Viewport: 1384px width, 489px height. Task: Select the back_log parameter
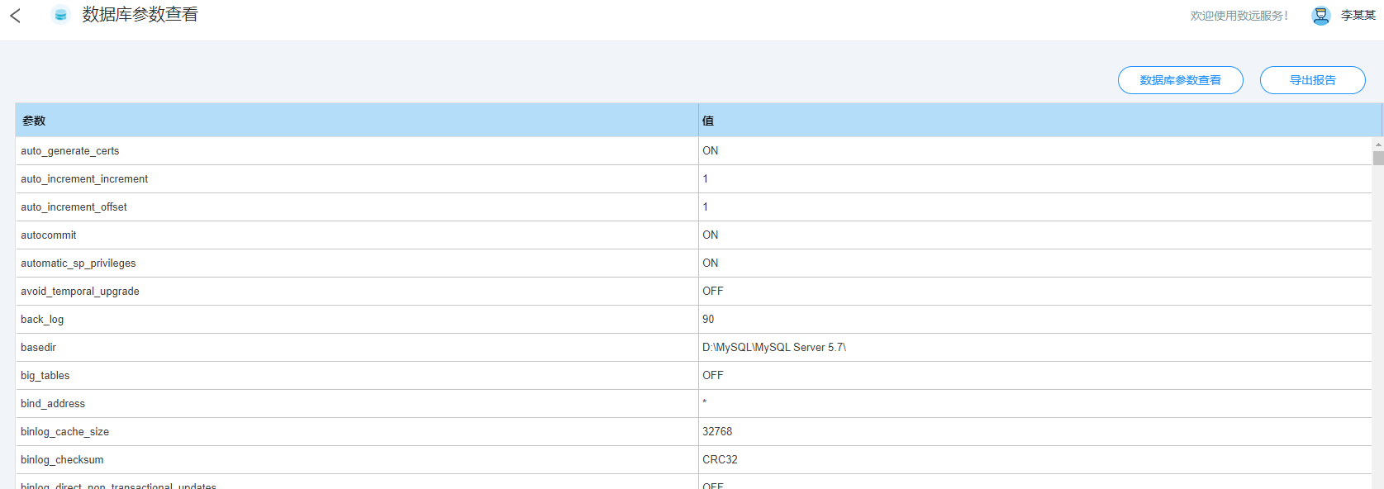click(42, 320)
